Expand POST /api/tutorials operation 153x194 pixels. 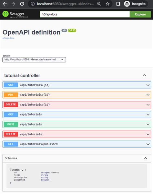coord(77,124)
